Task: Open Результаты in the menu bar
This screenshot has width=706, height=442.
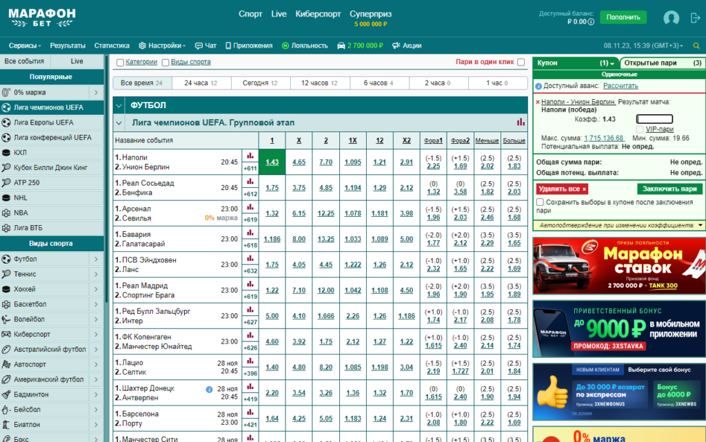Action: 68,46
